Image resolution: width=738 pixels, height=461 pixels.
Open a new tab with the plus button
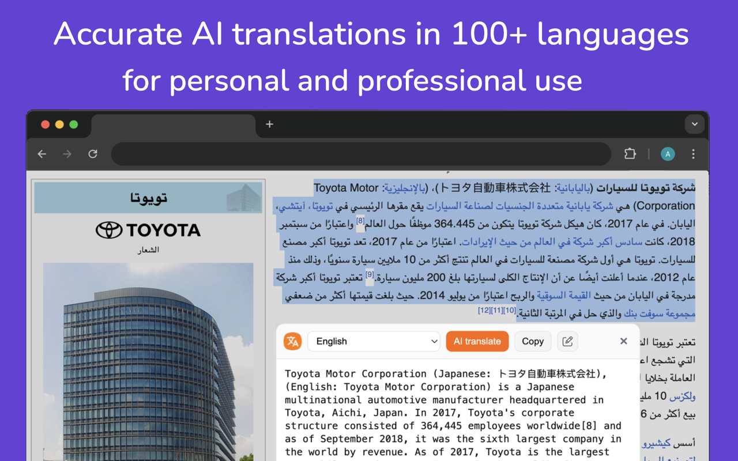[269, 123]
